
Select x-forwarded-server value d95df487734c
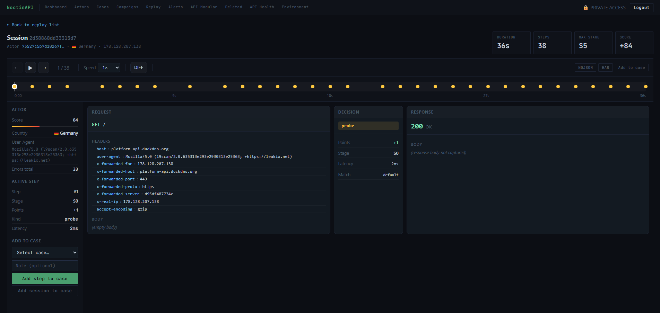coord(159,194)
